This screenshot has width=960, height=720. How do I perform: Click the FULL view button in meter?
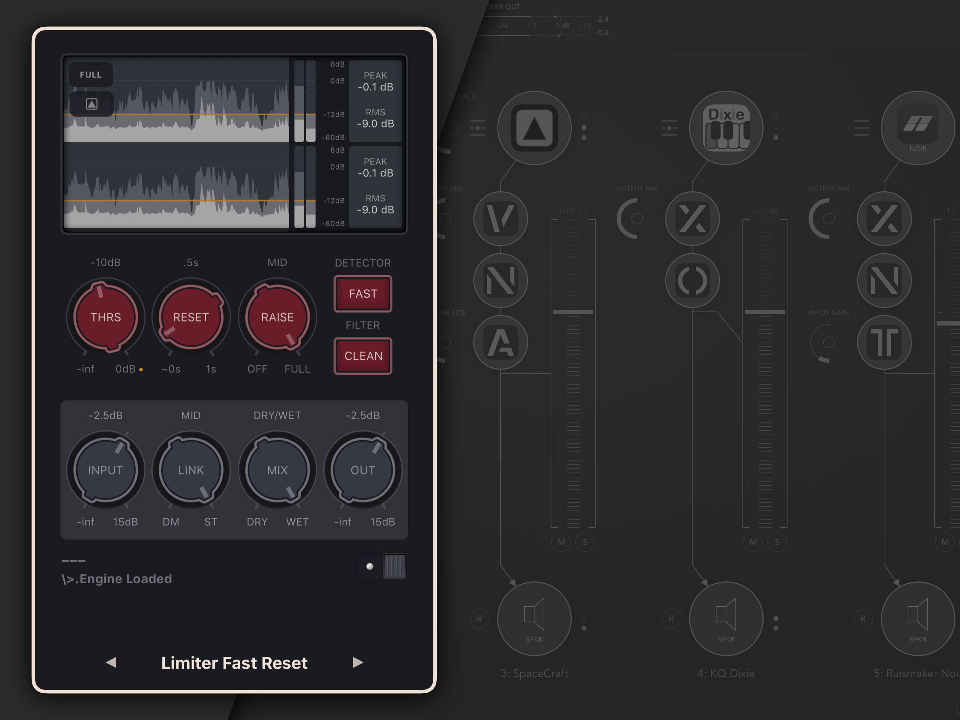coord(91,75)
